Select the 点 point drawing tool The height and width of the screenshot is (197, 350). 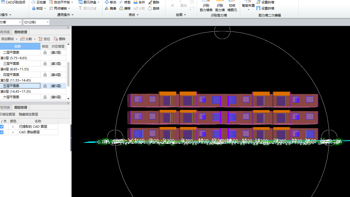(172, 4)
